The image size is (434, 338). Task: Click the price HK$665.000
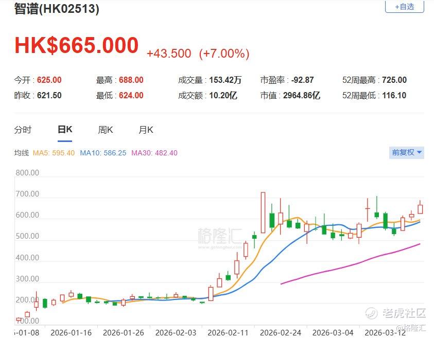coord(76,45)
